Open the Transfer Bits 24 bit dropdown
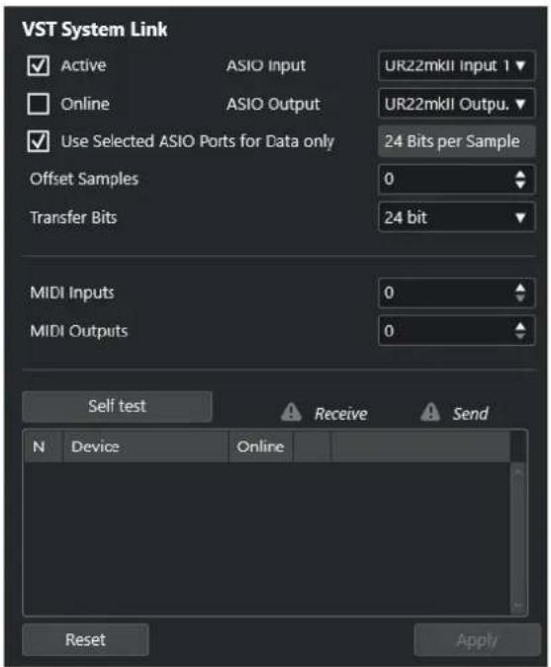Image resolution: width=551 pixels, height=667 pixels. (456, 217)
